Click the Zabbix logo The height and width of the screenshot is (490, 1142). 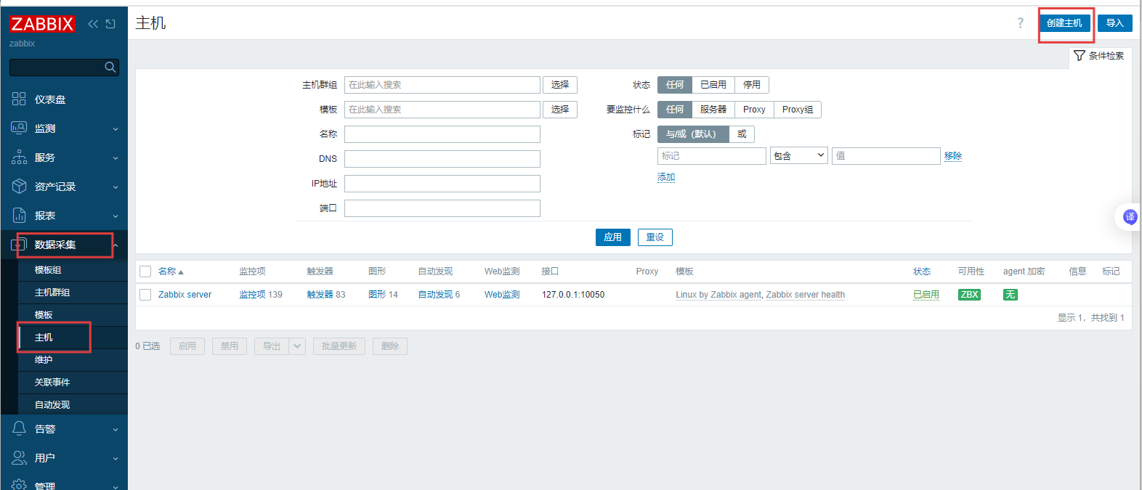(x=42, y=24)
